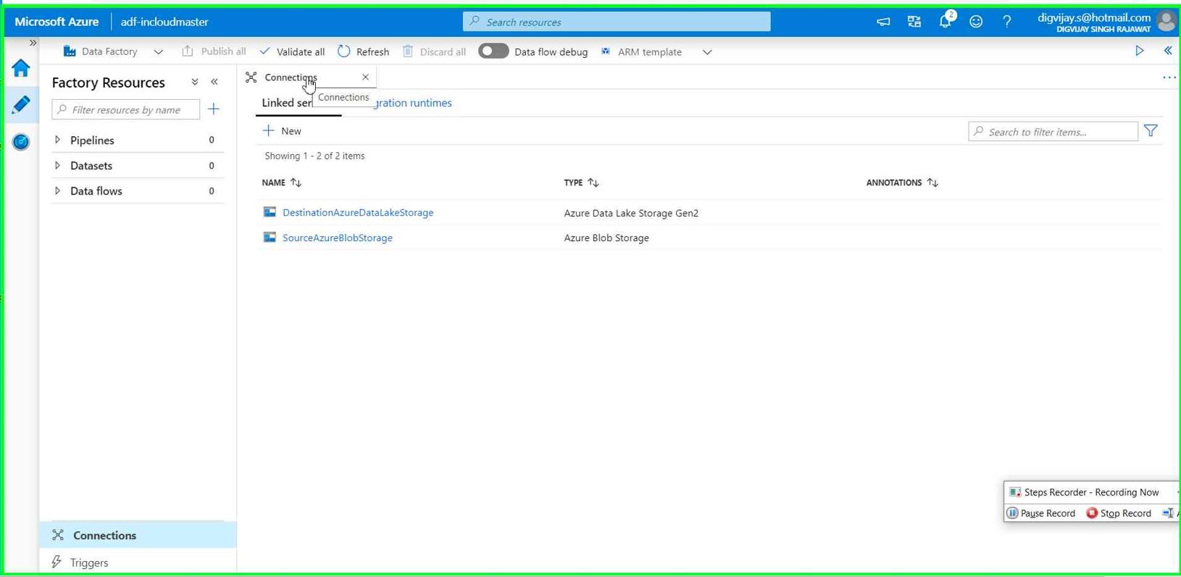Click ARM template button

[641, 51]
